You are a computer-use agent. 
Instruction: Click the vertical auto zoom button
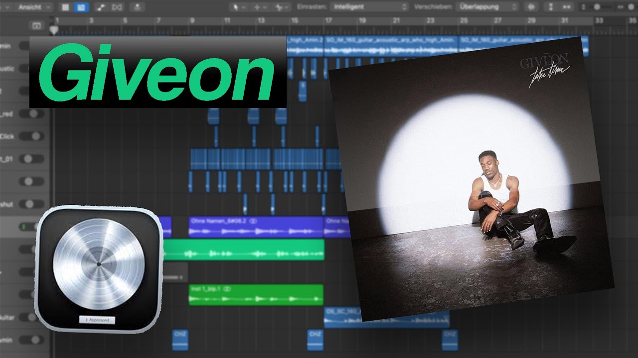pyautogui.click(x=551, y=7)
